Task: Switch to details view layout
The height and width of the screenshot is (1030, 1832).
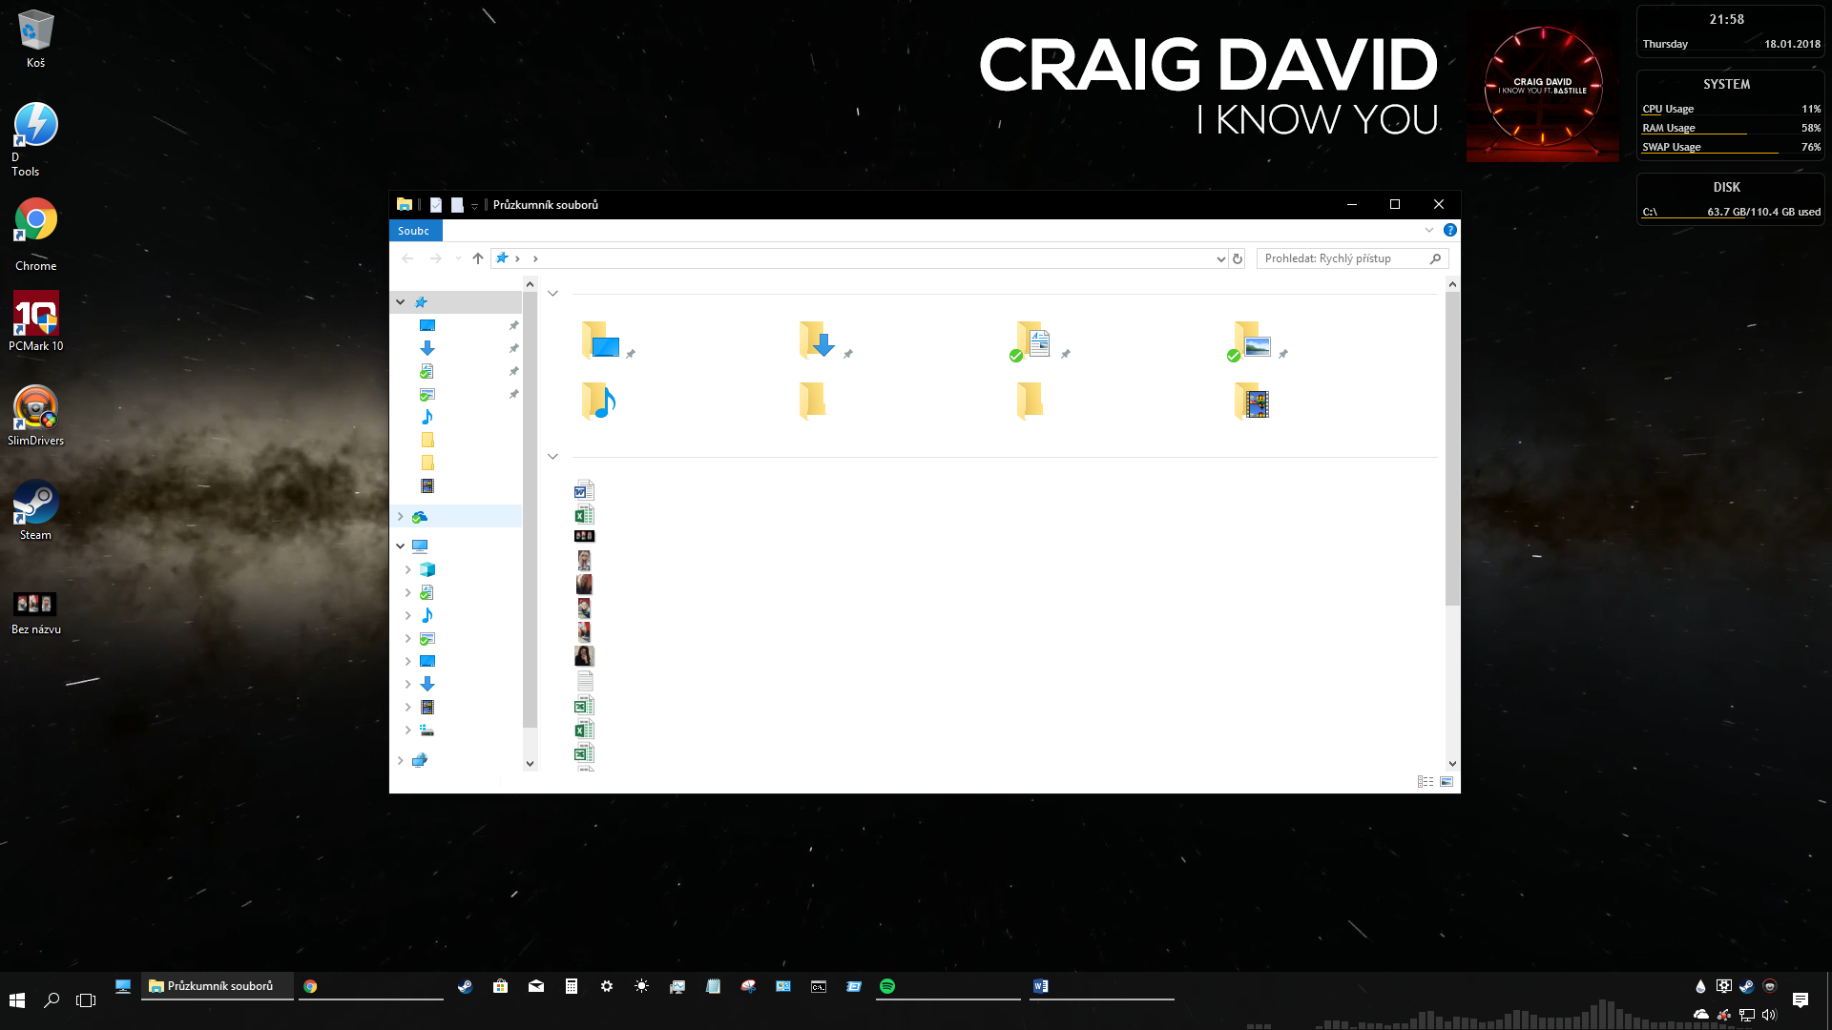Action: (x=1426, y=781)
